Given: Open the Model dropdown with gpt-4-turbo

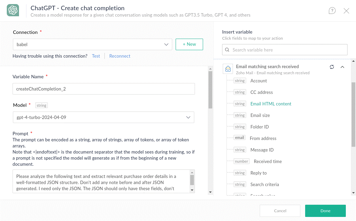Looking at the screenshot, I should [x=103, y=117].
